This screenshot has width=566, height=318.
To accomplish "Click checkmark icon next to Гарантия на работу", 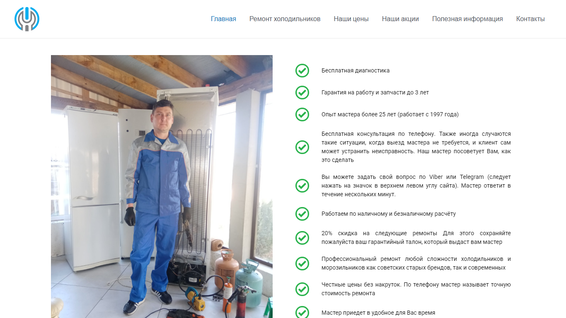I will pyautogui.click(x=302, y=92).
